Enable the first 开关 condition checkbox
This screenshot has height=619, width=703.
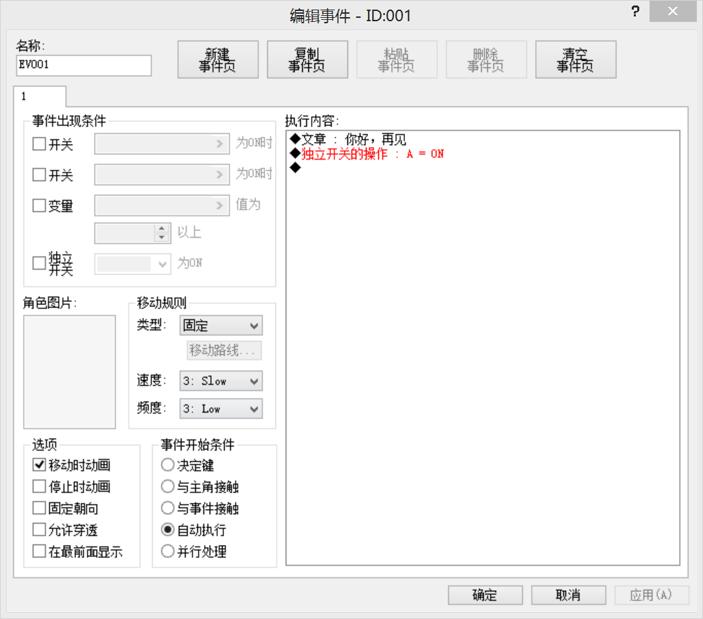tap(39, 144)
